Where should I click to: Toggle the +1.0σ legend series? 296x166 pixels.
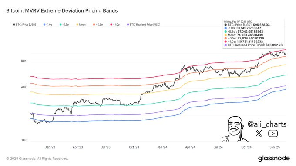(115, 24)
